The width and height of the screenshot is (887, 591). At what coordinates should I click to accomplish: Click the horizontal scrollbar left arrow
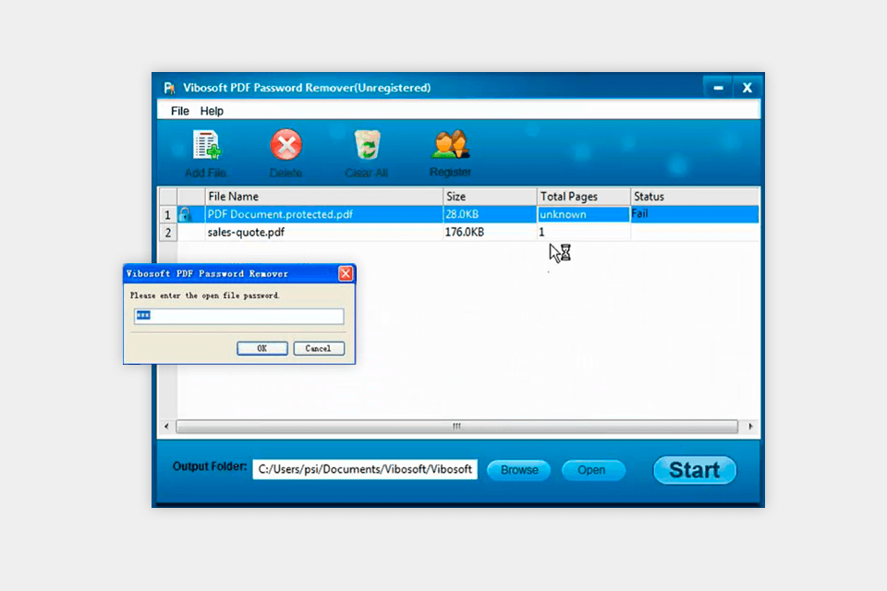click(166, 427)
